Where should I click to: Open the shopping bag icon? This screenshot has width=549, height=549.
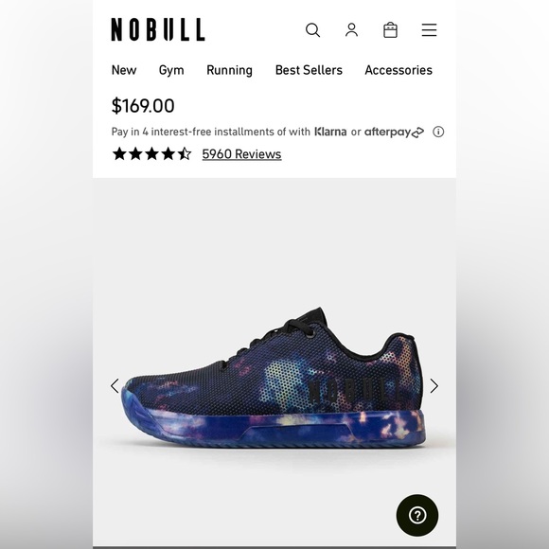390,30
